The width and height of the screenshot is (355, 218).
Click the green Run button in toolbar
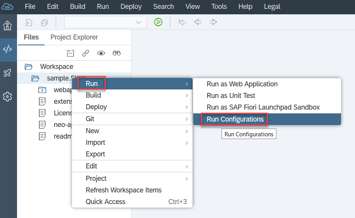158,22
